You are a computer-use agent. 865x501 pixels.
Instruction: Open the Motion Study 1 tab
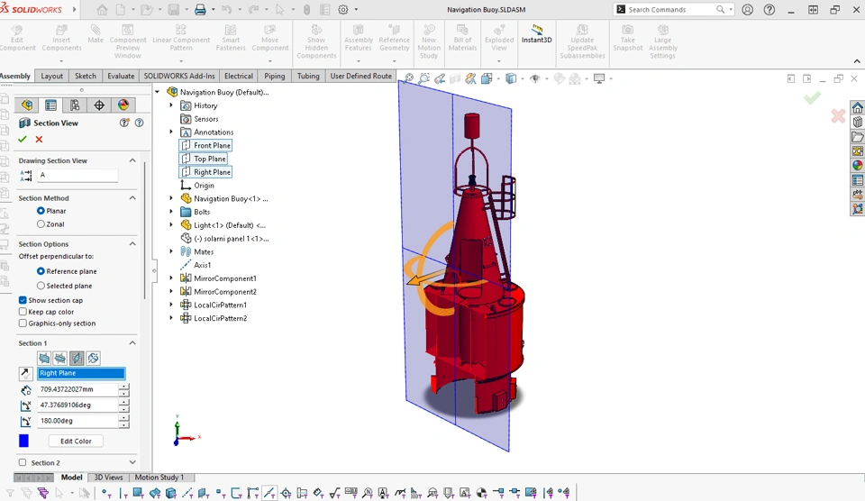click(159, 478)
